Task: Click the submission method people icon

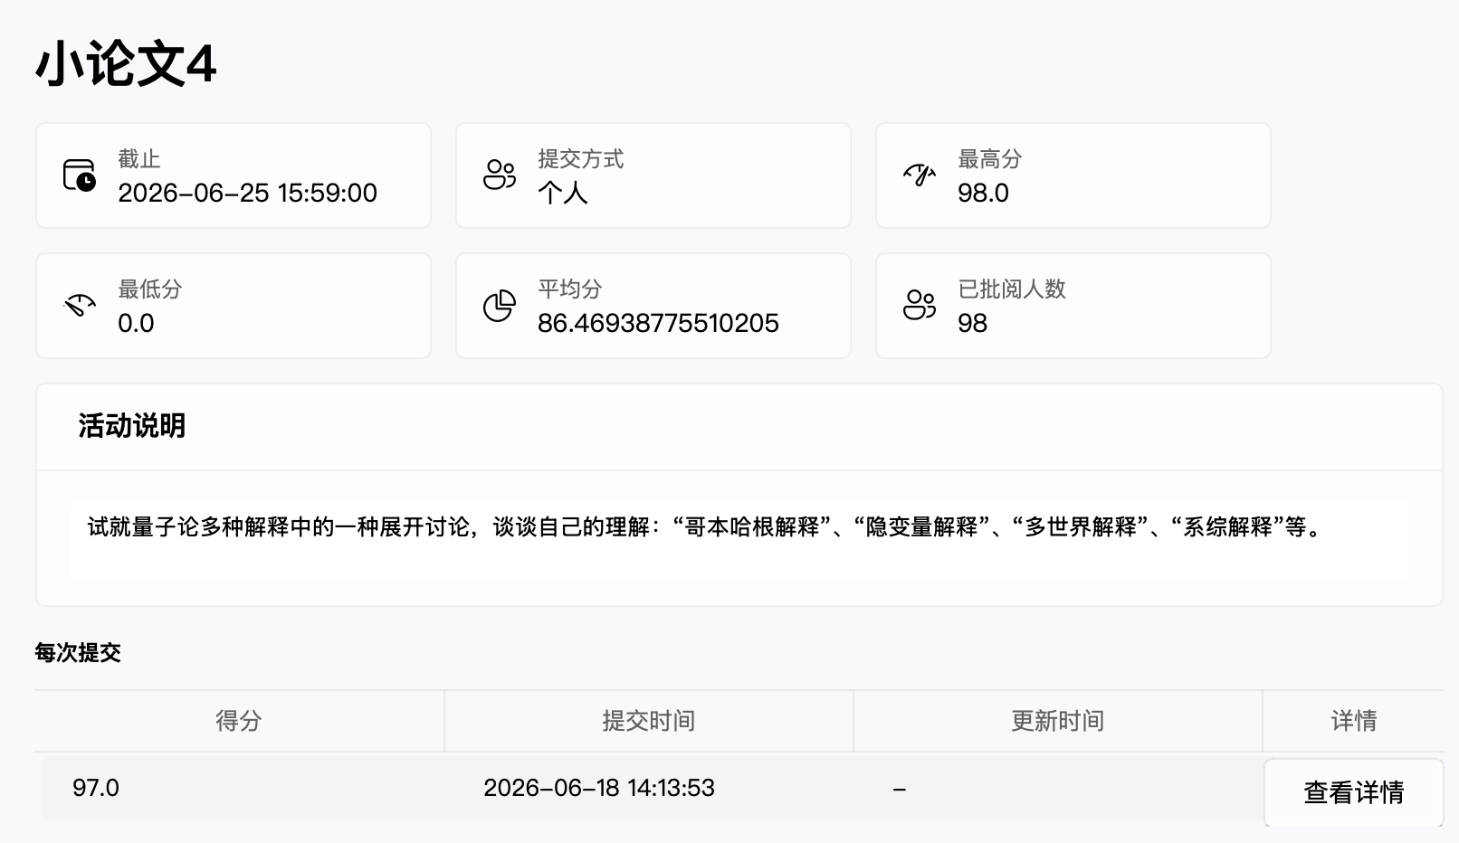Action: 499,175
